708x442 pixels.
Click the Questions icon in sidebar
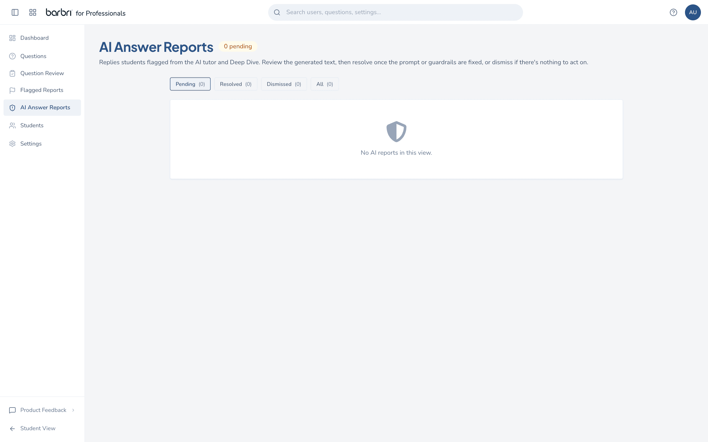[12, 56]
